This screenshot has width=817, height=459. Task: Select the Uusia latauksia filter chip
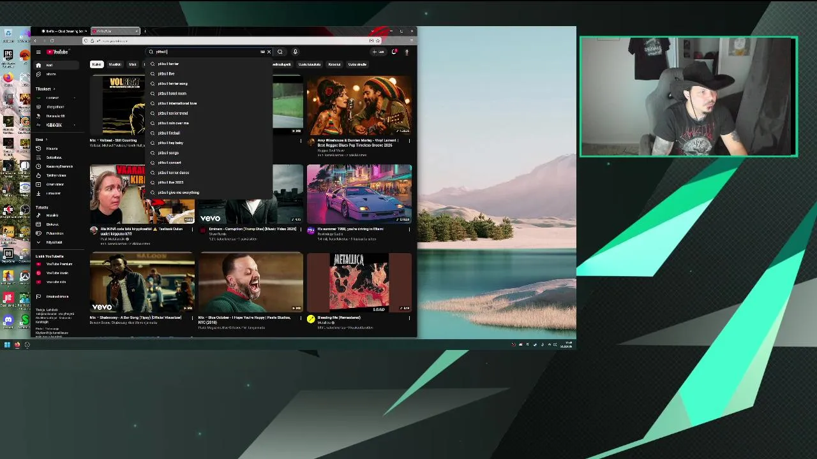coord(310,64)
